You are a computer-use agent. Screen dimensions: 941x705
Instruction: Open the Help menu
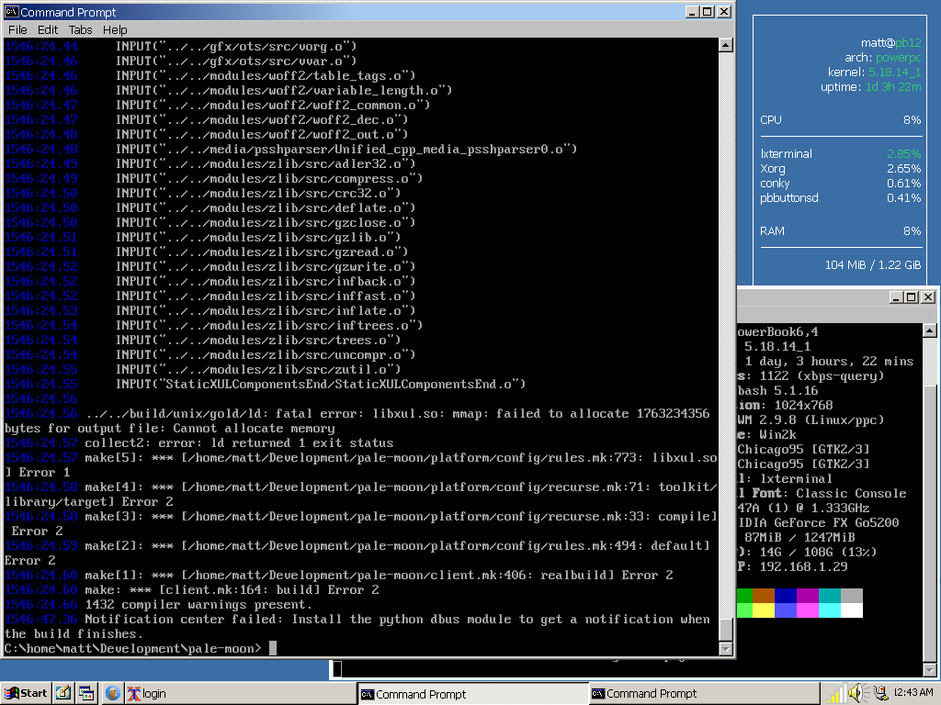tap(115, 30)
